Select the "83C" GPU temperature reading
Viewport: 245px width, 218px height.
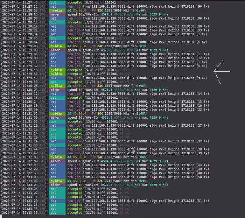click(100, 86)
